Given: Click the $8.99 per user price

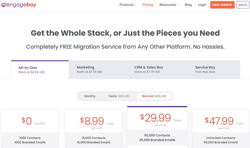Looking at the screenshot, I should tap(97, 121).
